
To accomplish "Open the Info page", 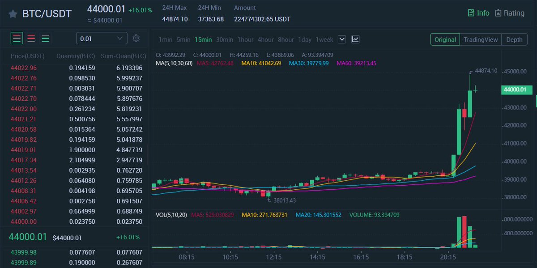I will point(478,13).
